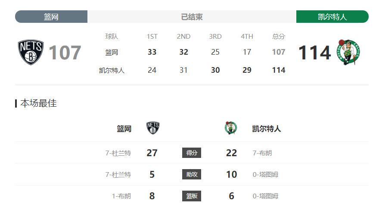Click the 1ST quarter column header
The height and width of the screenshot is (213, 376).
point(152,37)
